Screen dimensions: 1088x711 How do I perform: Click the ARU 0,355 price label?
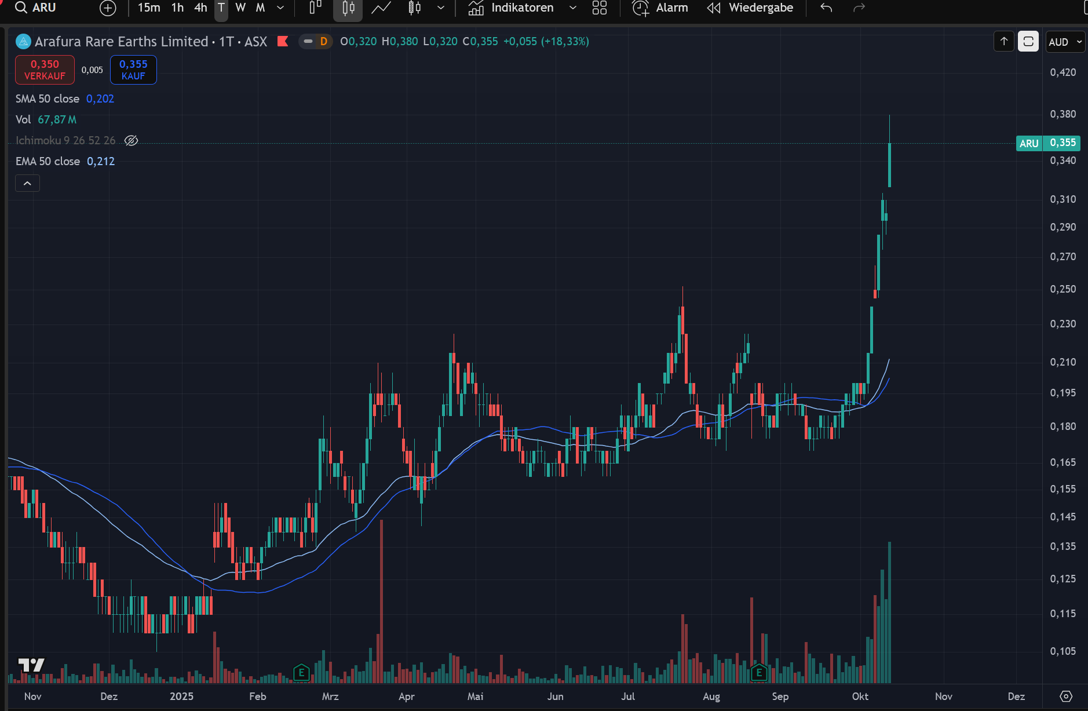point(1048,143)
